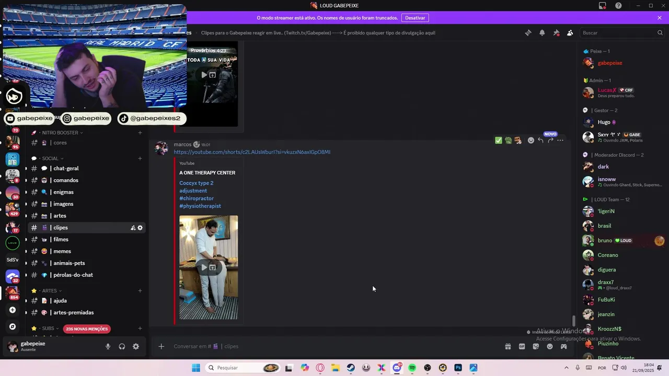Add channel to NITRO BOOSTER category
The image size is (669, 376).
tap(140, 133)
